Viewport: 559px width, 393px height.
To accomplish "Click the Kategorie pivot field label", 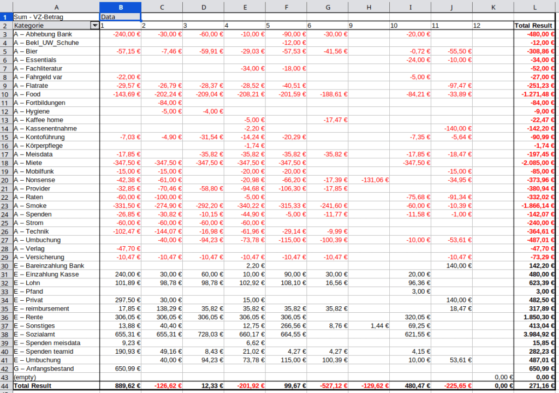I will point(52,26).
